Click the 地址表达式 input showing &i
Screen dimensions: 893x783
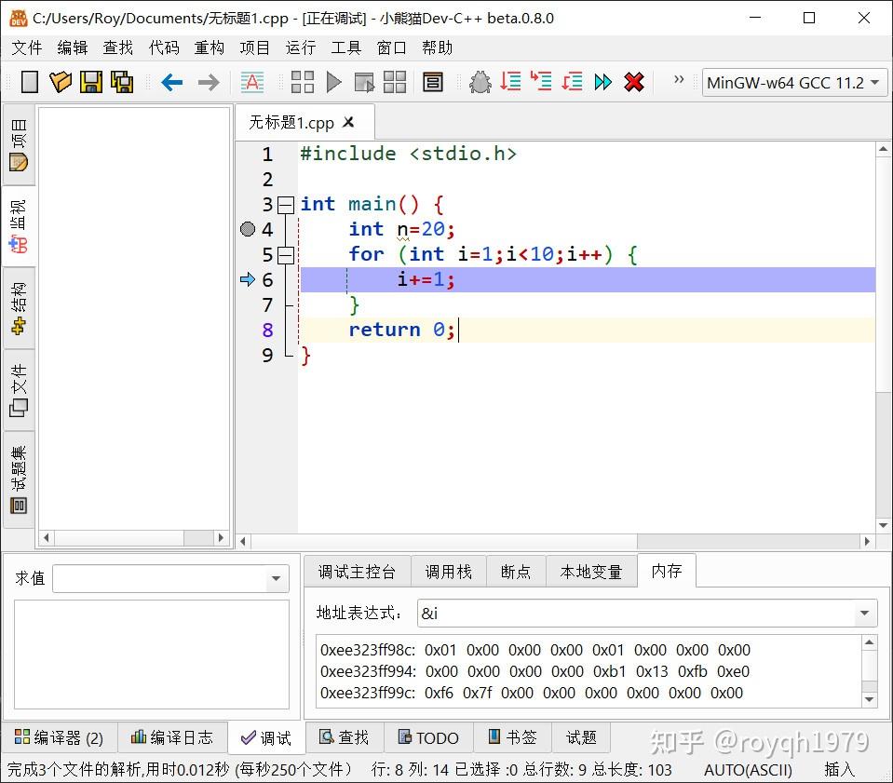tap(643, 613)
